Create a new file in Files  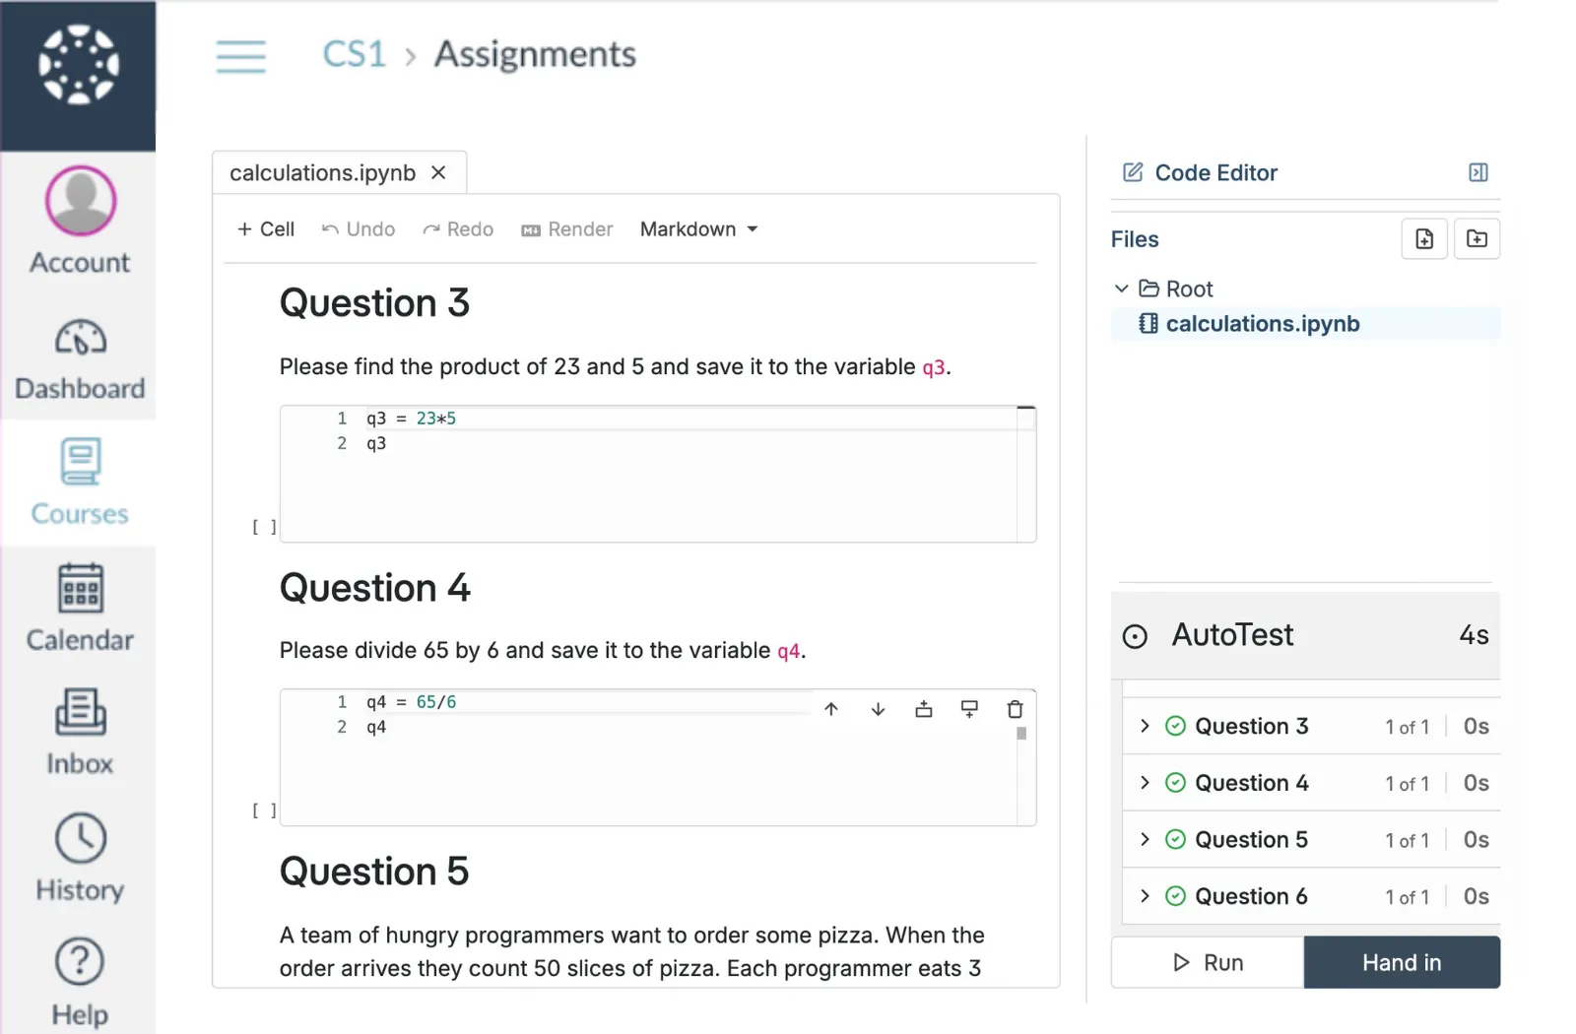(x=1424, y=239)
